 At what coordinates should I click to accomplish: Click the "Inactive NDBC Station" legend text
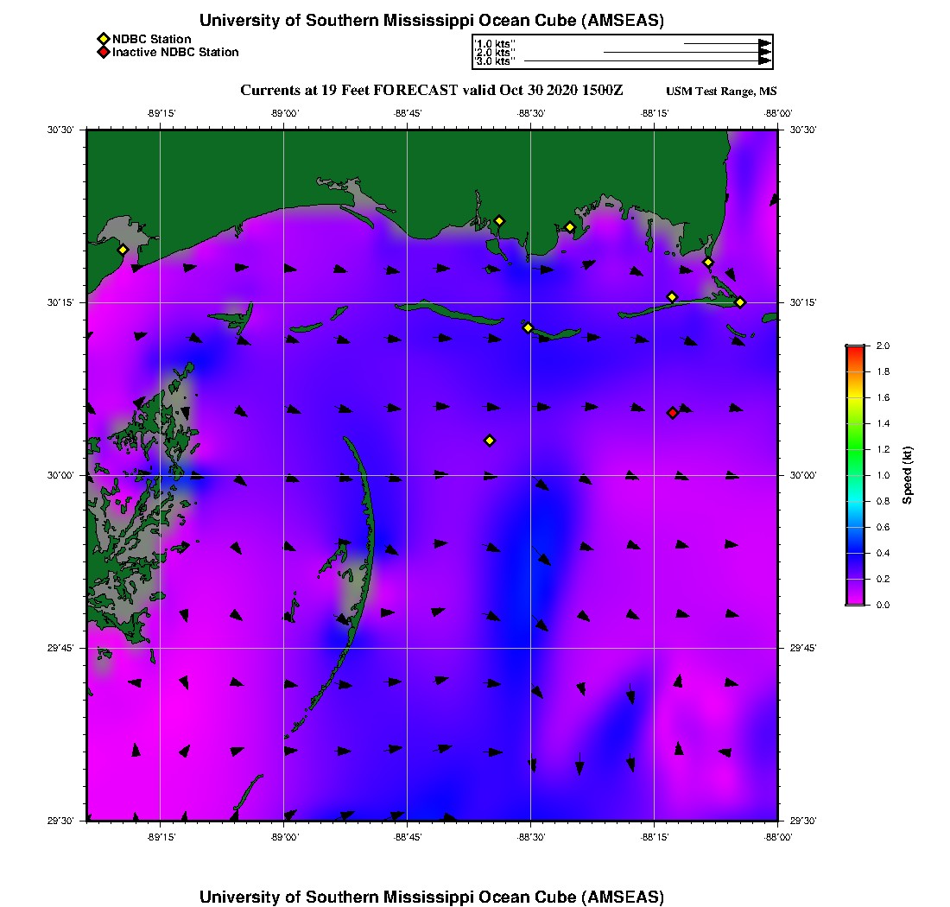pyautogui.click(x=175, y=53)
